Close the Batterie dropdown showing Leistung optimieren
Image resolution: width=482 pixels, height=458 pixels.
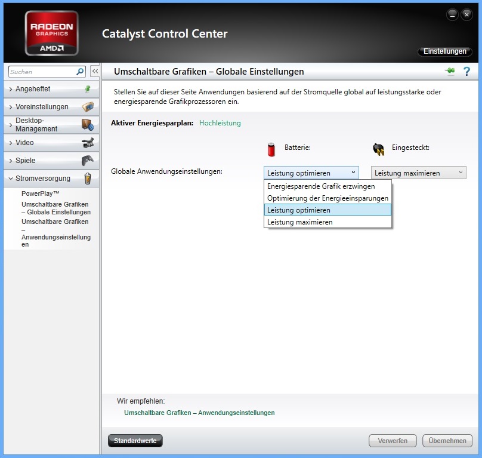point(311,173)
